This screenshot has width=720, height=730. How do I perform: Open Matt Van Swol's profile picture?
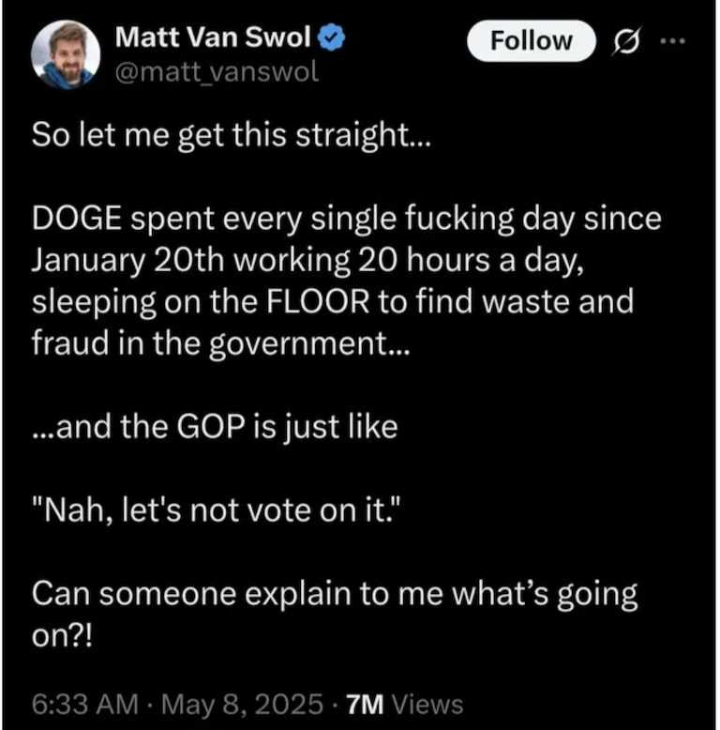[66, 54]
